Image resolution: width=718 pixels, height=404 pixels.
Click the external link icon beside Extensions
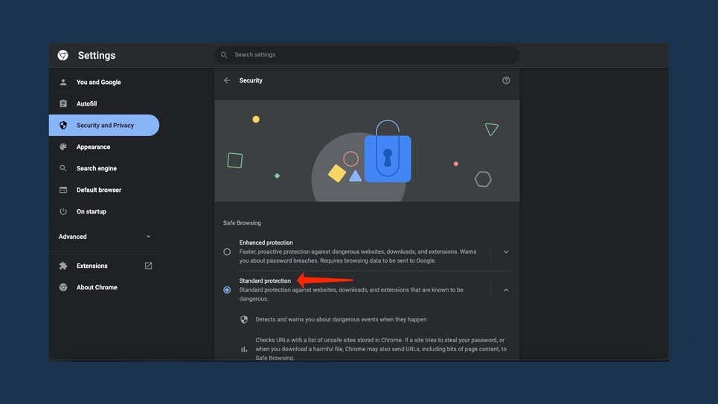coord(148,266)
